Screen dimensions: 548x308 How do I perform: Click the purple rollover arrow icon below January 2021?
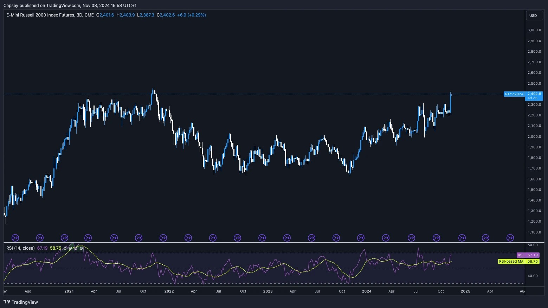(65, 238)
